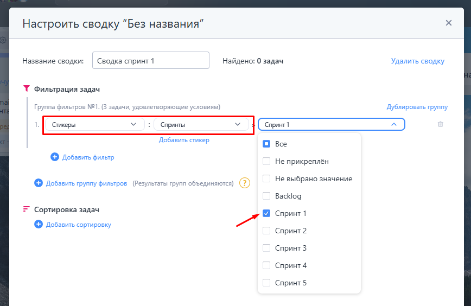Uncheck the Спринт 1 checkbox
The height and width of the screenshot is (306, 471).
coord(266,213)
